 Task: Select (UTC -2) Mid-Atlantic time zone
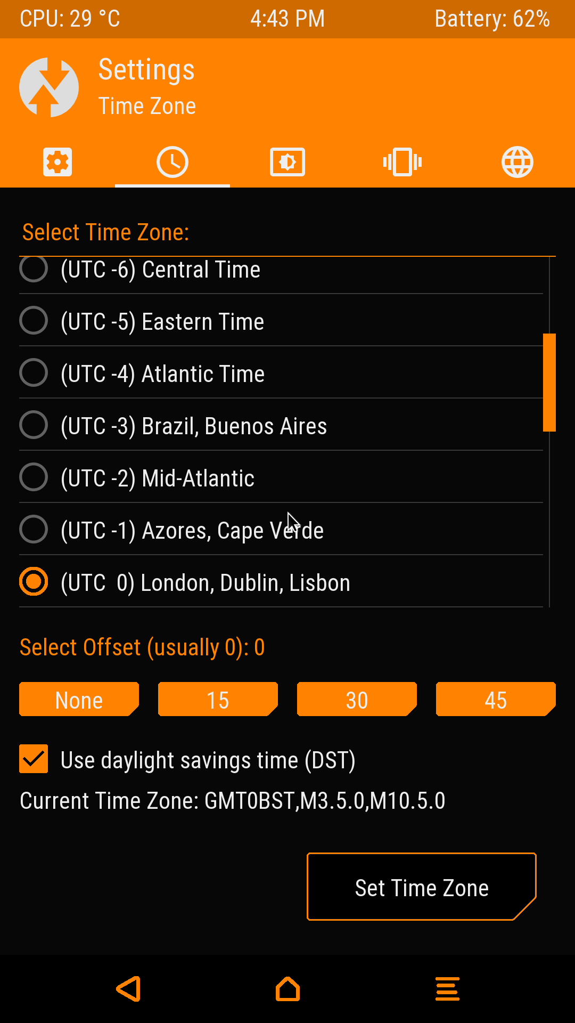point(34,477)
